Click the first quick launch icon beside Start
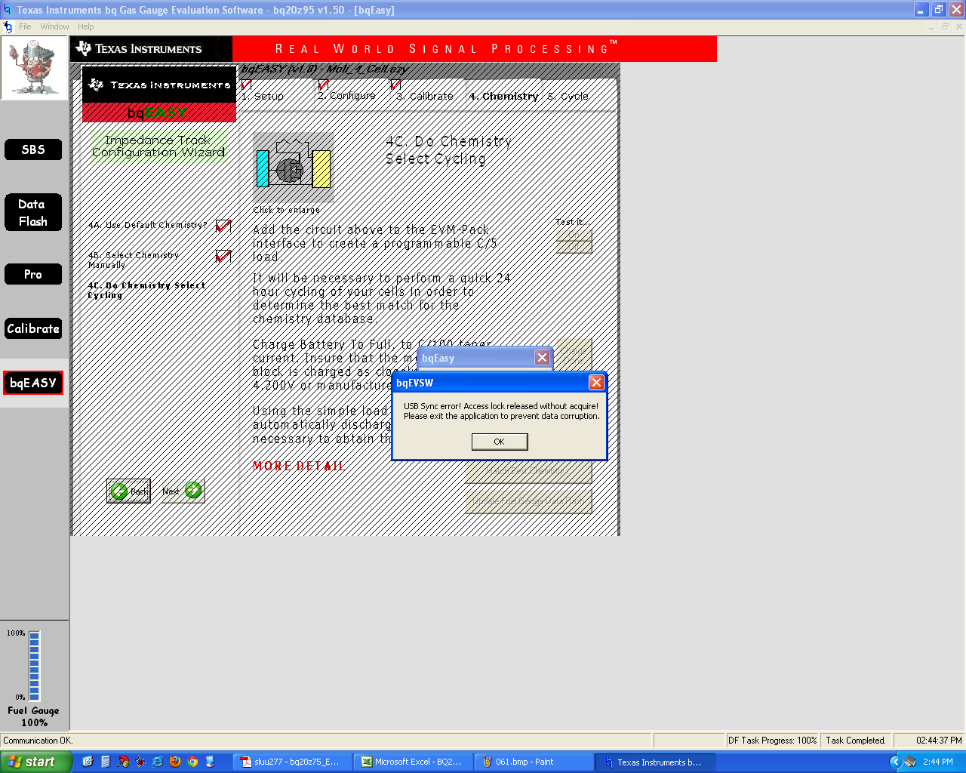Screen dimensions: 966x773 88,762
